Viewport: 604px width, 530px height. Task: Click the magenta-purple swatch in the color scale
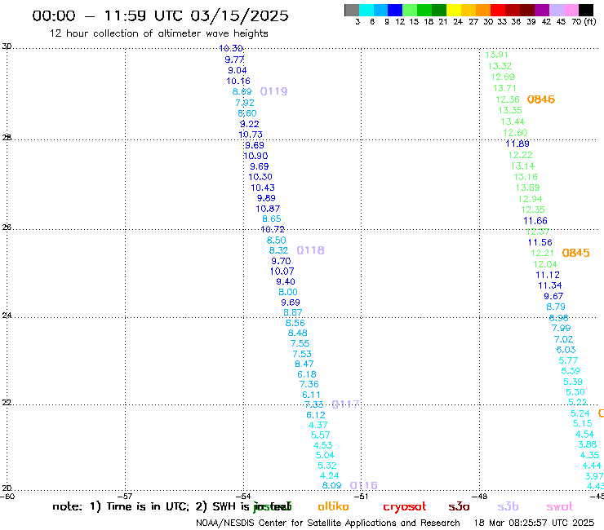542,10
